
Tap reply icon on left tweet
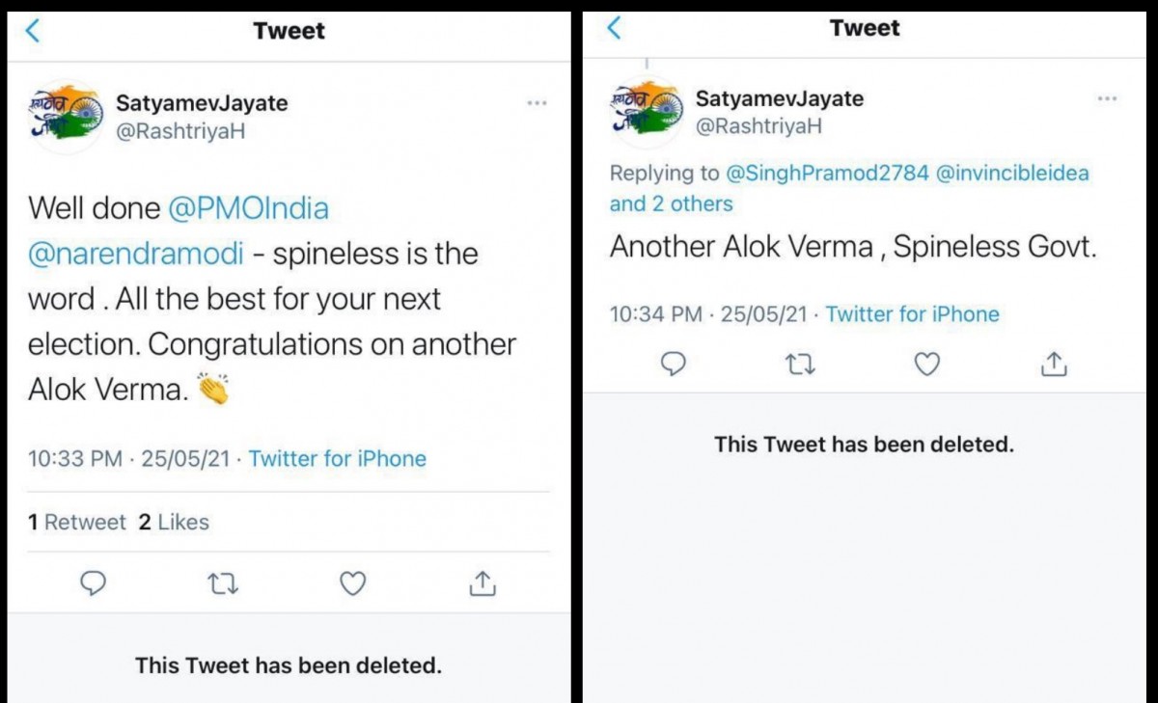93,583
